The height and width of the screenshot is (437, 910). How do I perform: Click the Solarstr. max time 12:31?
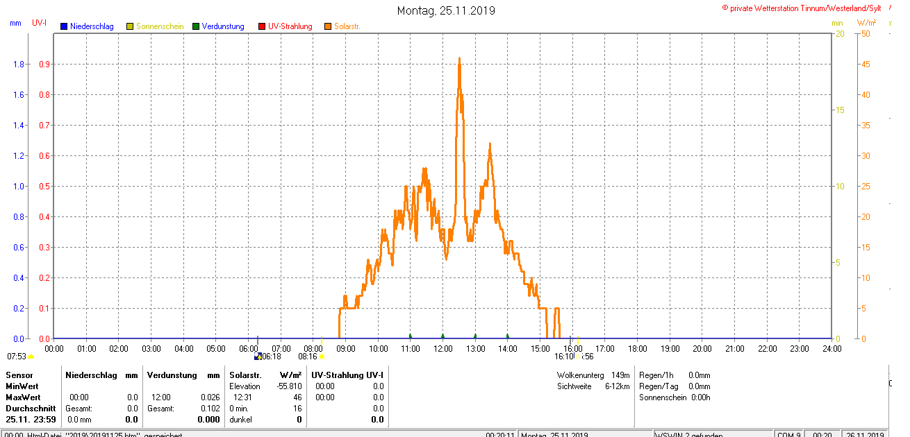point(242,397)
